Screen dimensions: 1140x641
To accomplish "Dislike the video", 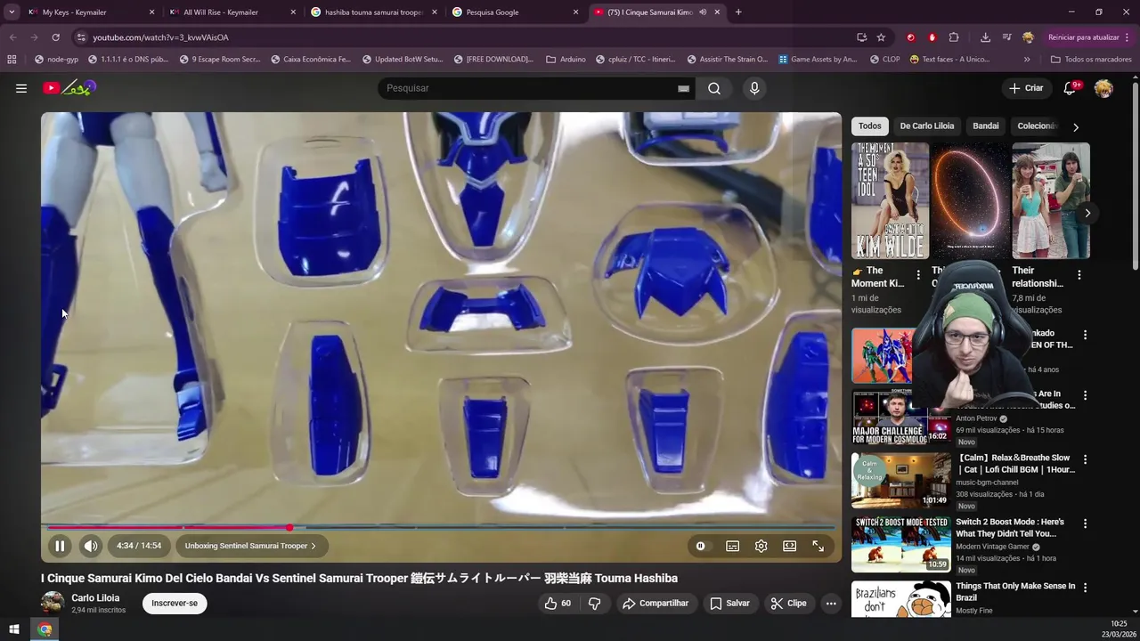I will [x=594, y=603].
